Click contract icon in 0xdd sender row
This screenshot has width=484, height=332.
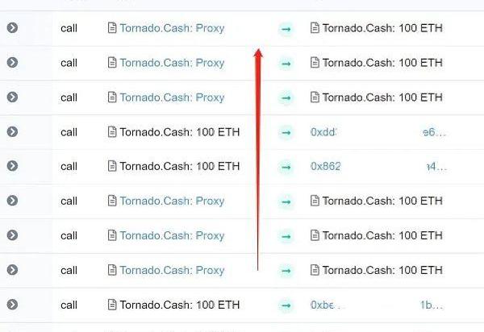pyautogui.click(x=112, y=131)
